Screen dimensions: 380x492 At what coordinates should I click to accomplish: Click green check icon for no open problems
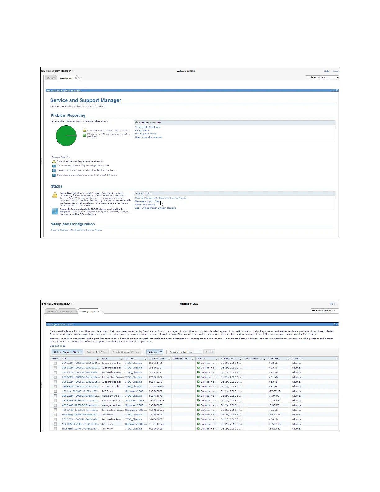pos(84,135)
